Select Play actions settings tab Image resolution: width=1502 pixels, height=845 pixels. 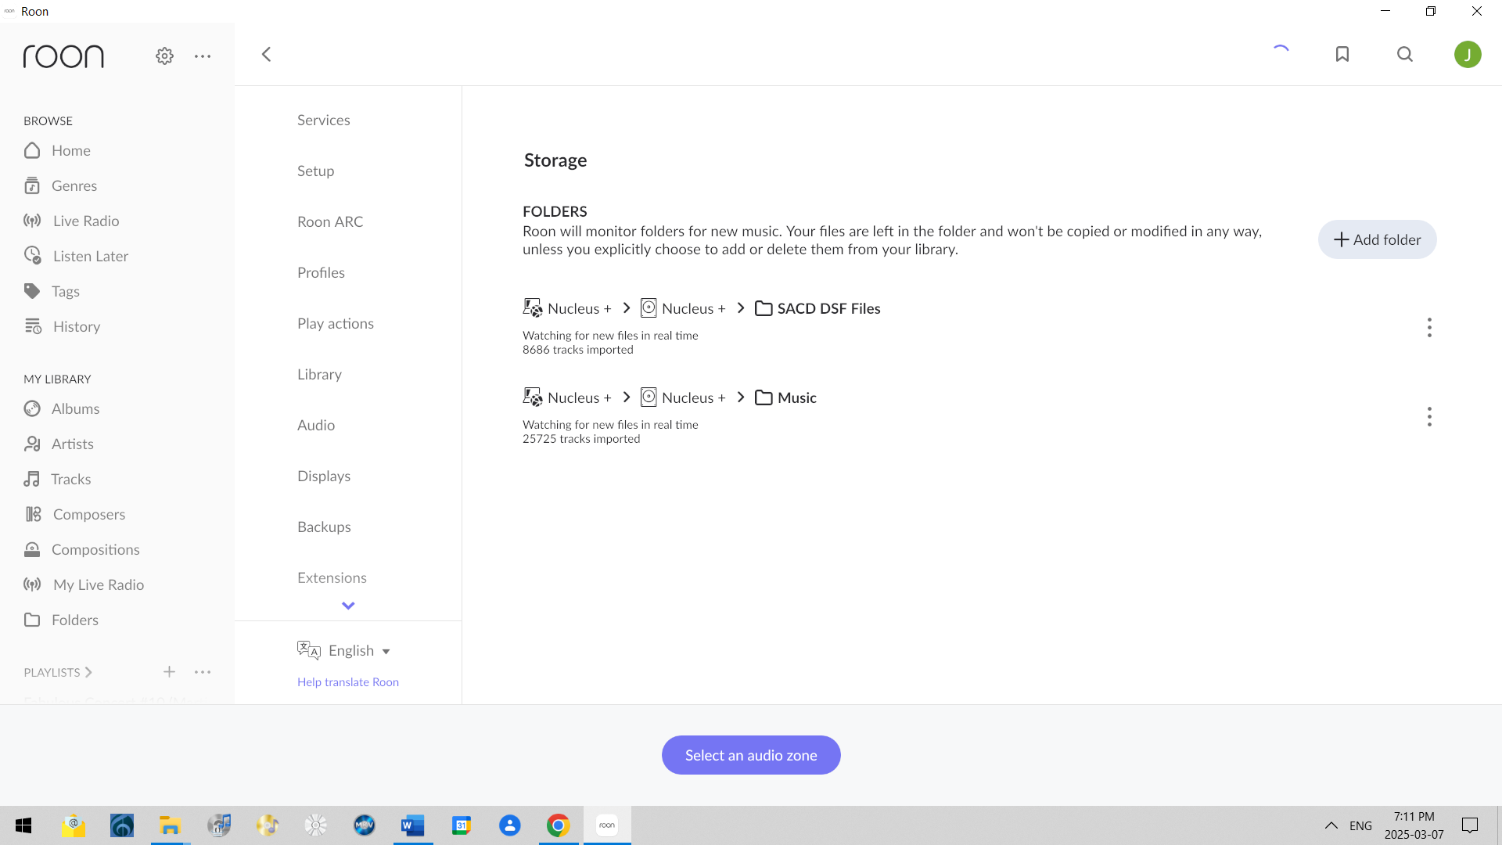tap(336, 323)
